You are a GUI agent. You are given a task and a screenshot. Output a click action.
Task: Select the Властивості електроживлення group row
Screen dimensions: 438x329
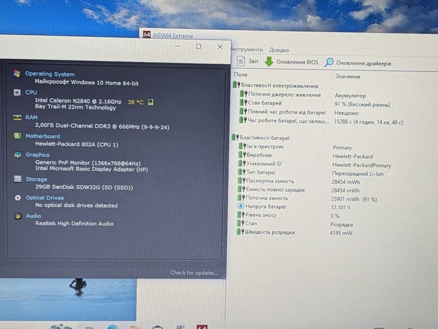pos(275,86)
